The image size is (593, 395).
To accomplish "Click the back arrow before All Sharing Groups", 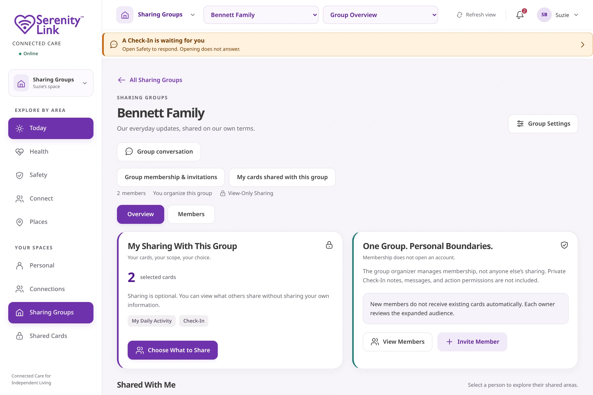I will coord(122,80).
